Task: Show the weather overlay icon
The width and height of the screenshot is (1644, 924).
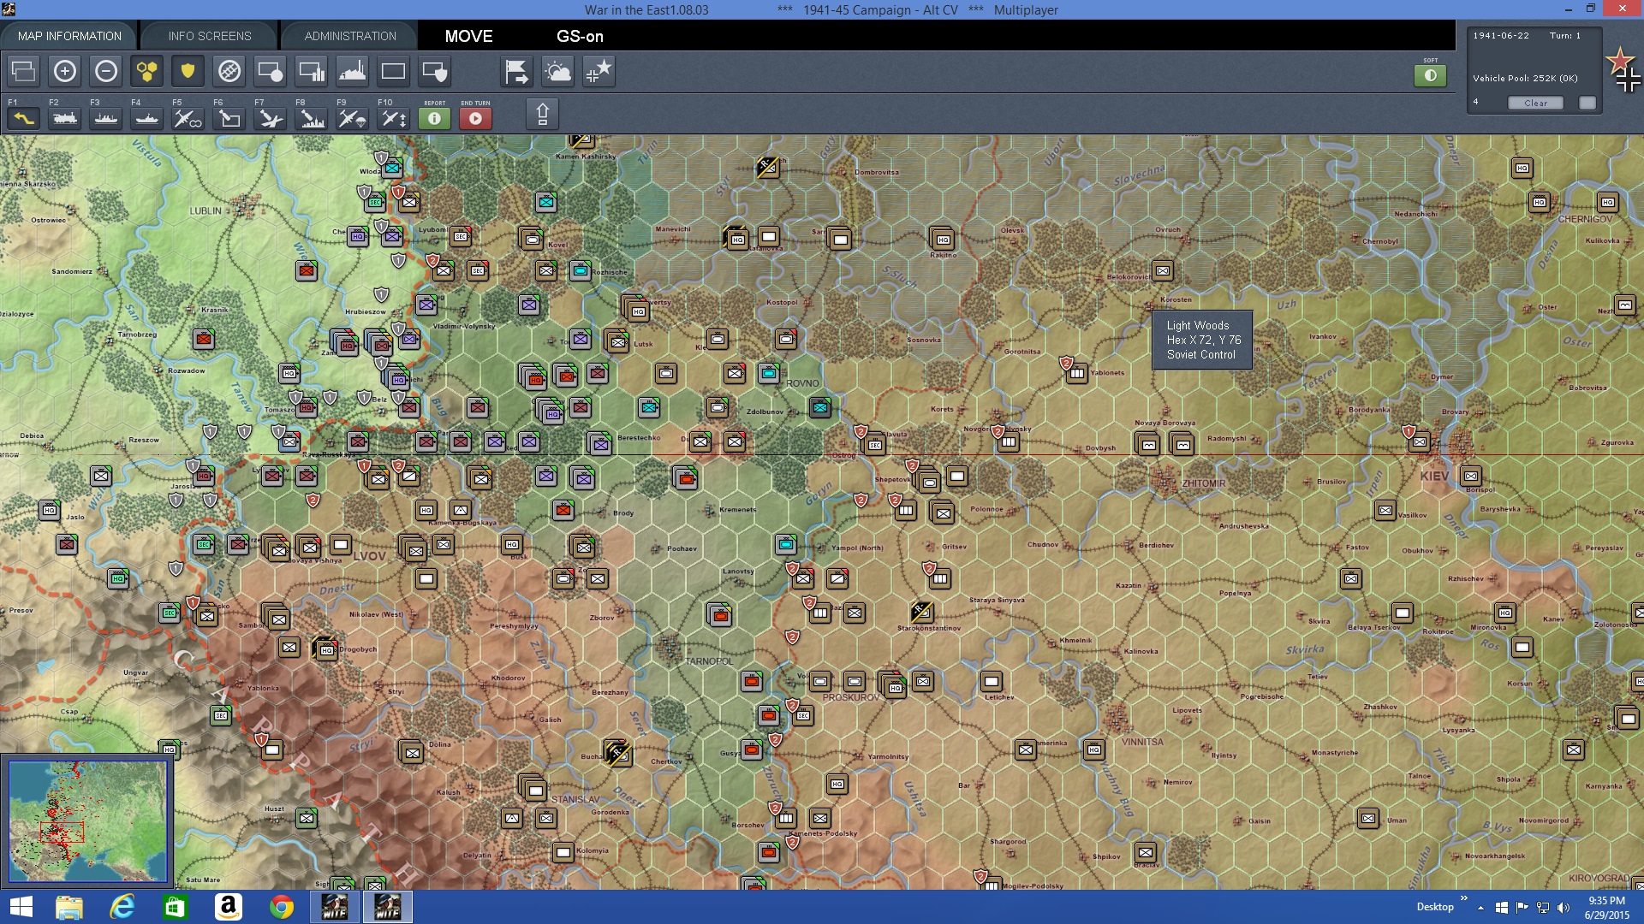Action: tap(557, 71)
